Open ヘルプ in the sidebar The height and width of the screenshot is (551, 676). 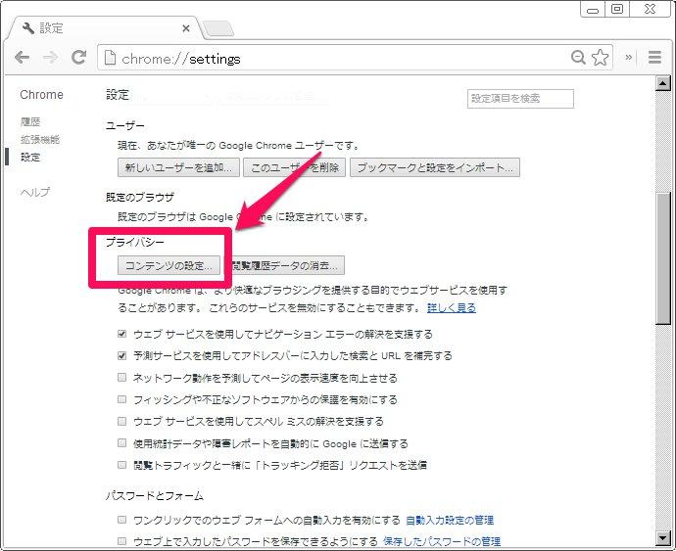coord(35,192)
